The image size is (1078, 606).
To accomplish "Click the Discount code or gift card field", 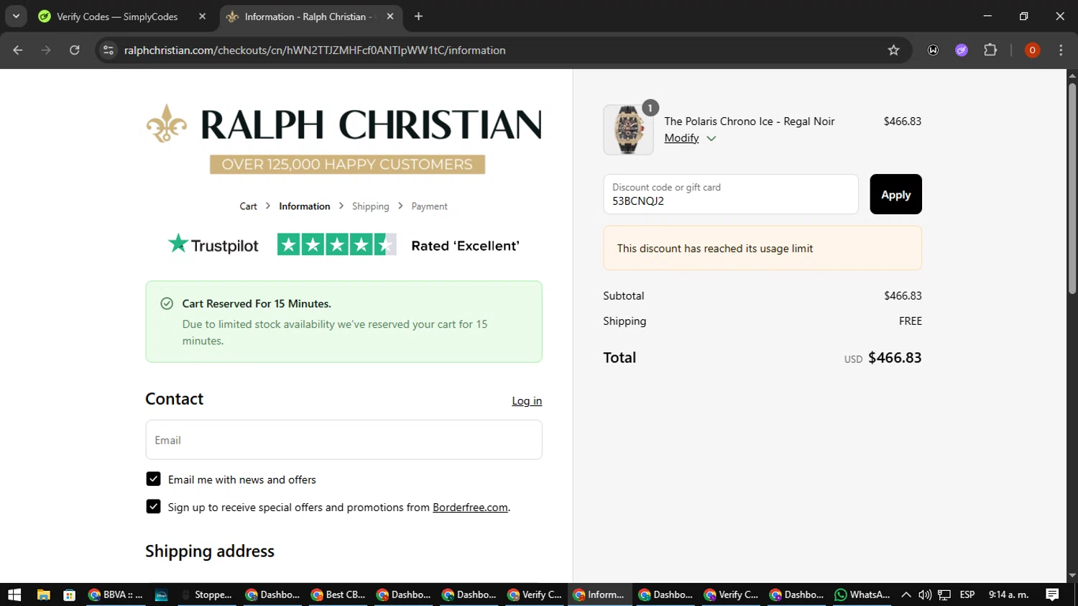I will pyautogui.click(x=731, y=194).
